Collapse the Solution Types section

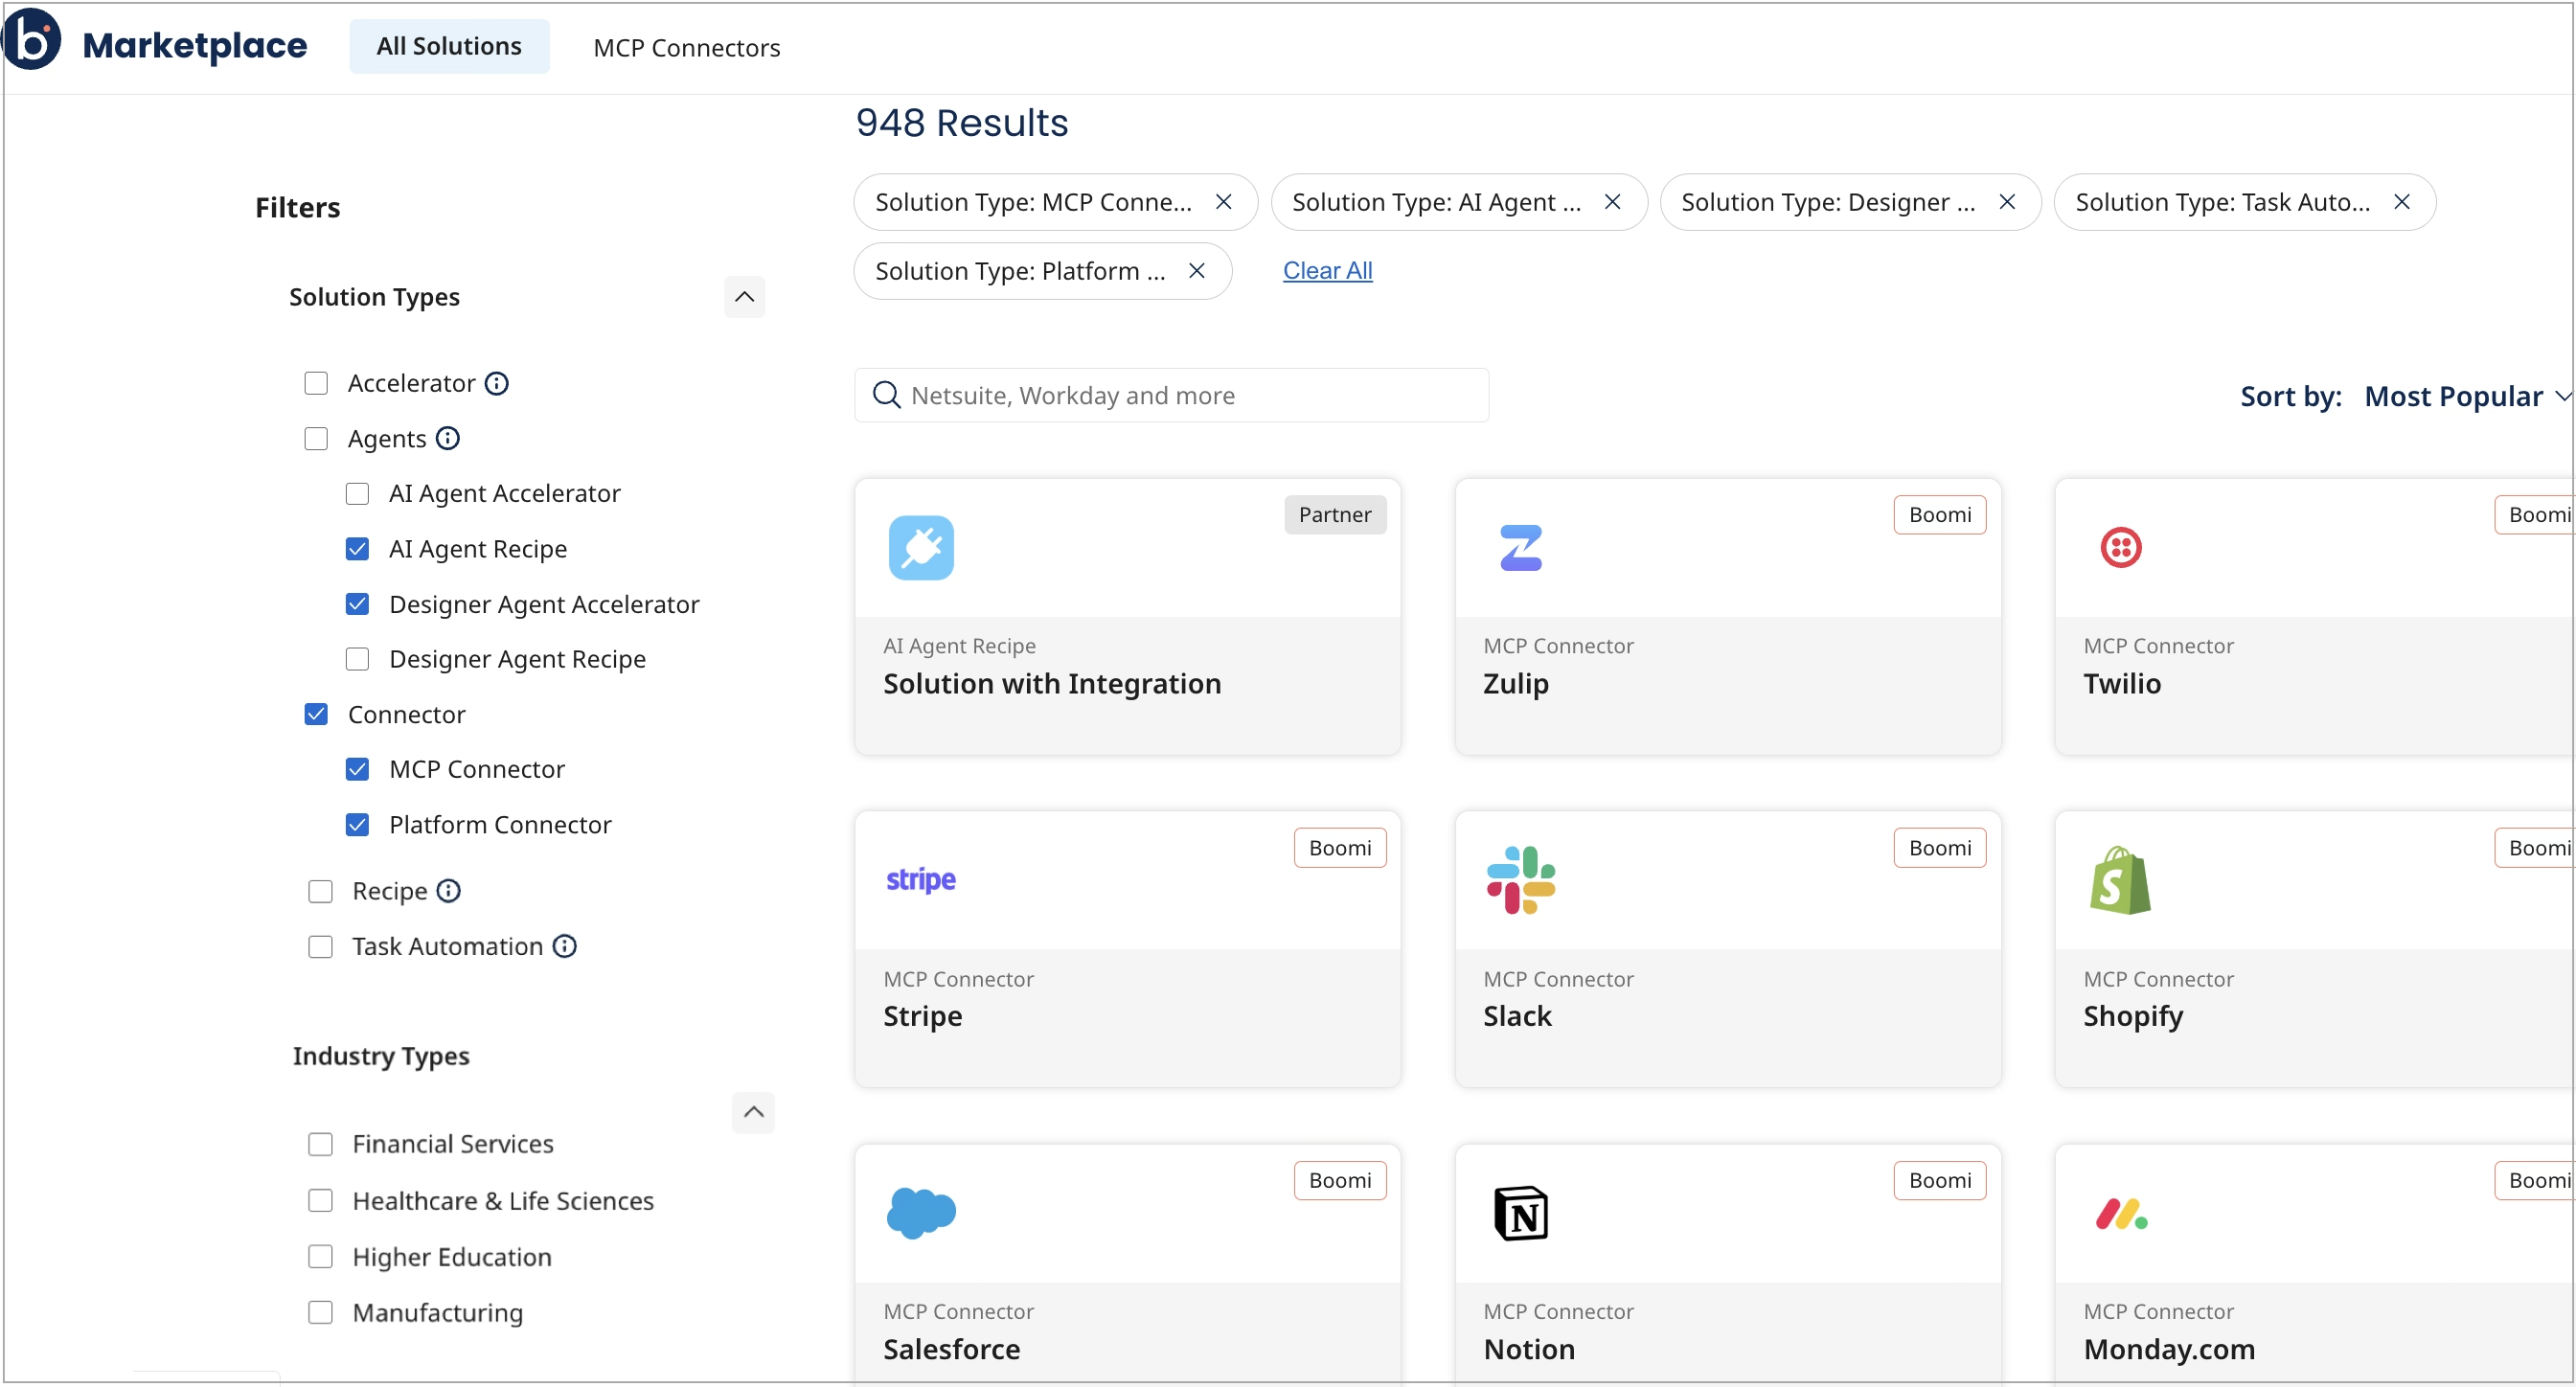[744, 297]
